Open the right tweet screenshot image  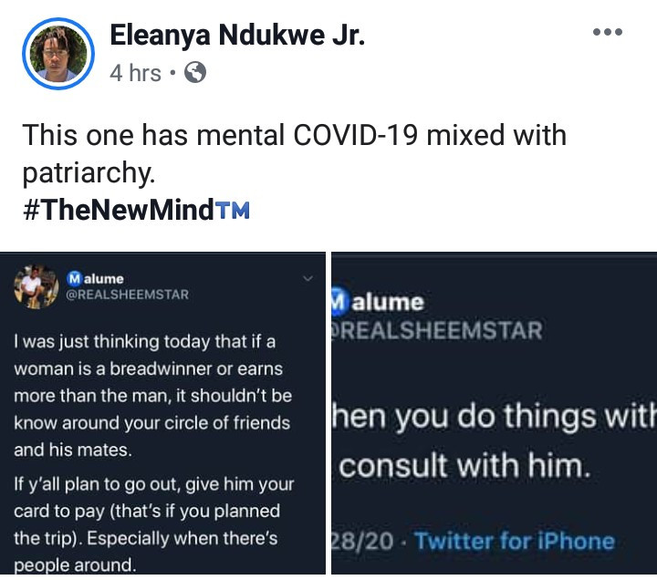494,413
